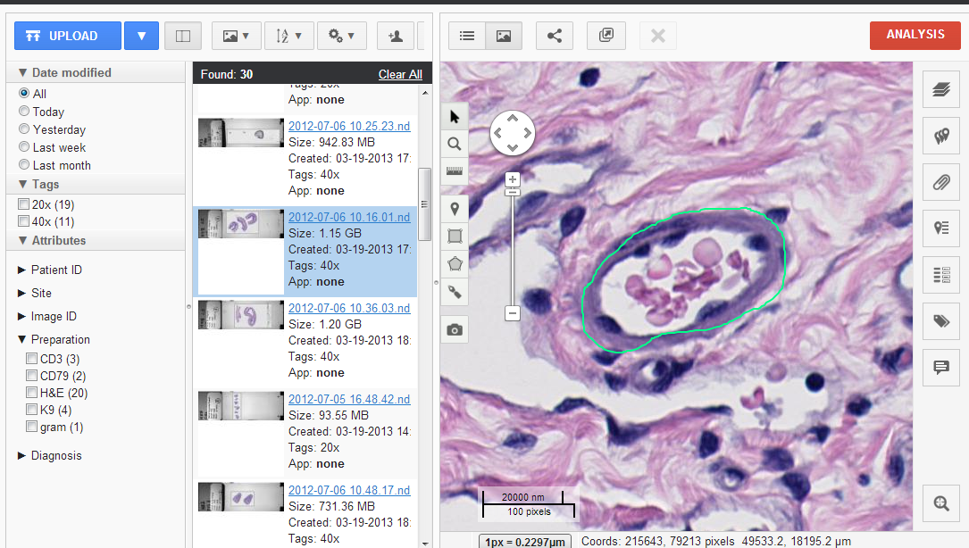Select the ruler measurement tool
The height and width of the screenshot is (548, 969).
coord(455,170)
